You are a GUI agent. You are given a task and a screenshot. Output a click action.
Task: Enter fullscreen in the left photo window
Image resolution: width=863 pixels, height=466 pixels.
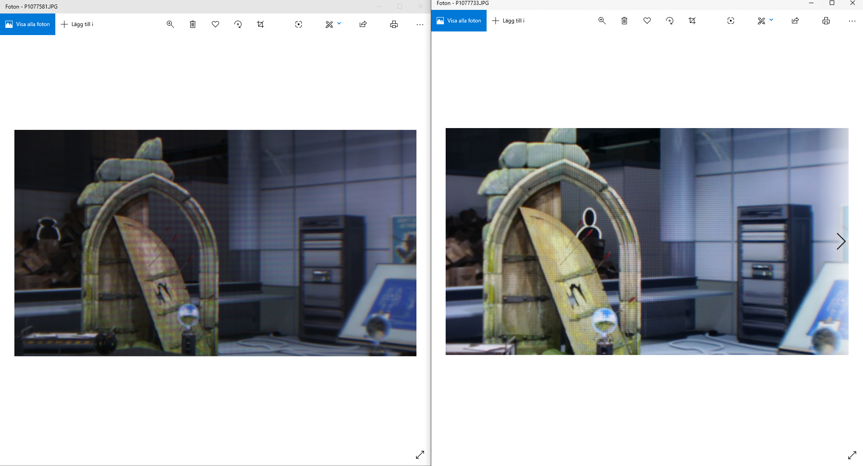tap(420, 455)
